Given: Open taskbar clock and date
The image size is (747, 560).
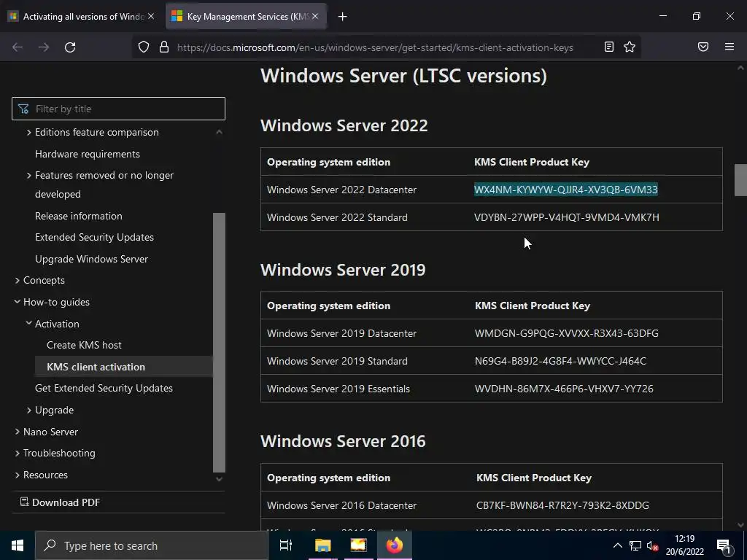Looking at the screenshot, I should point(684,545).
